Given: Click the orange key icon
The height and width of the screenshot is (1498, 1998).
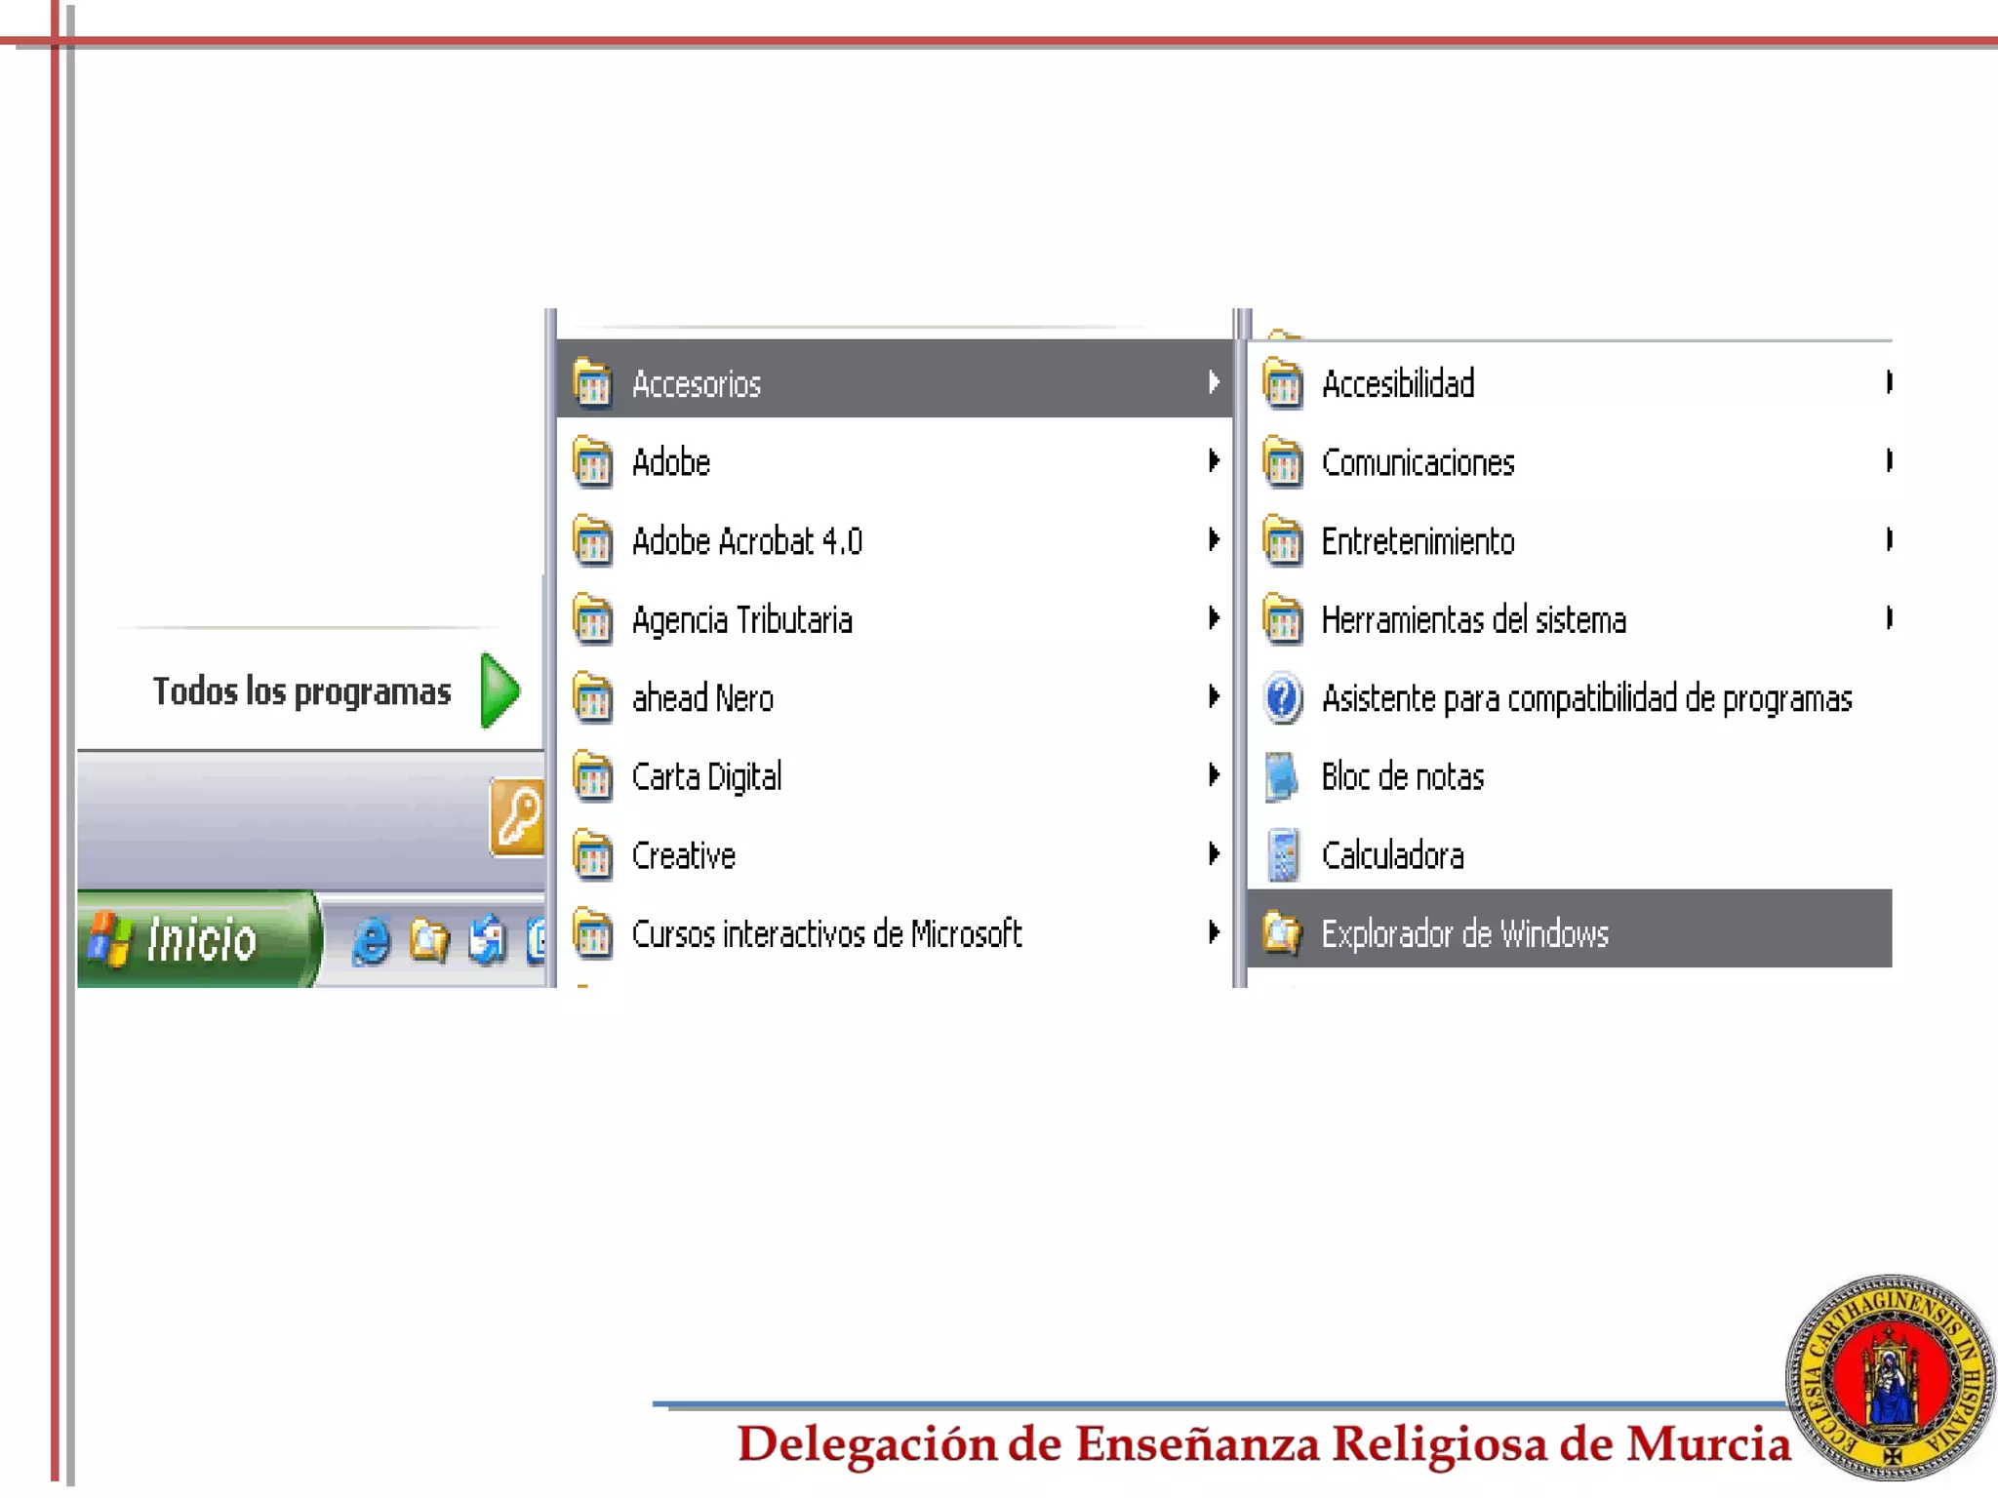Looking at the screenshot, I should (x=518, y=817).
